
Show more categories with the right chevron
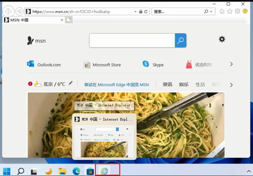[231, 85]
